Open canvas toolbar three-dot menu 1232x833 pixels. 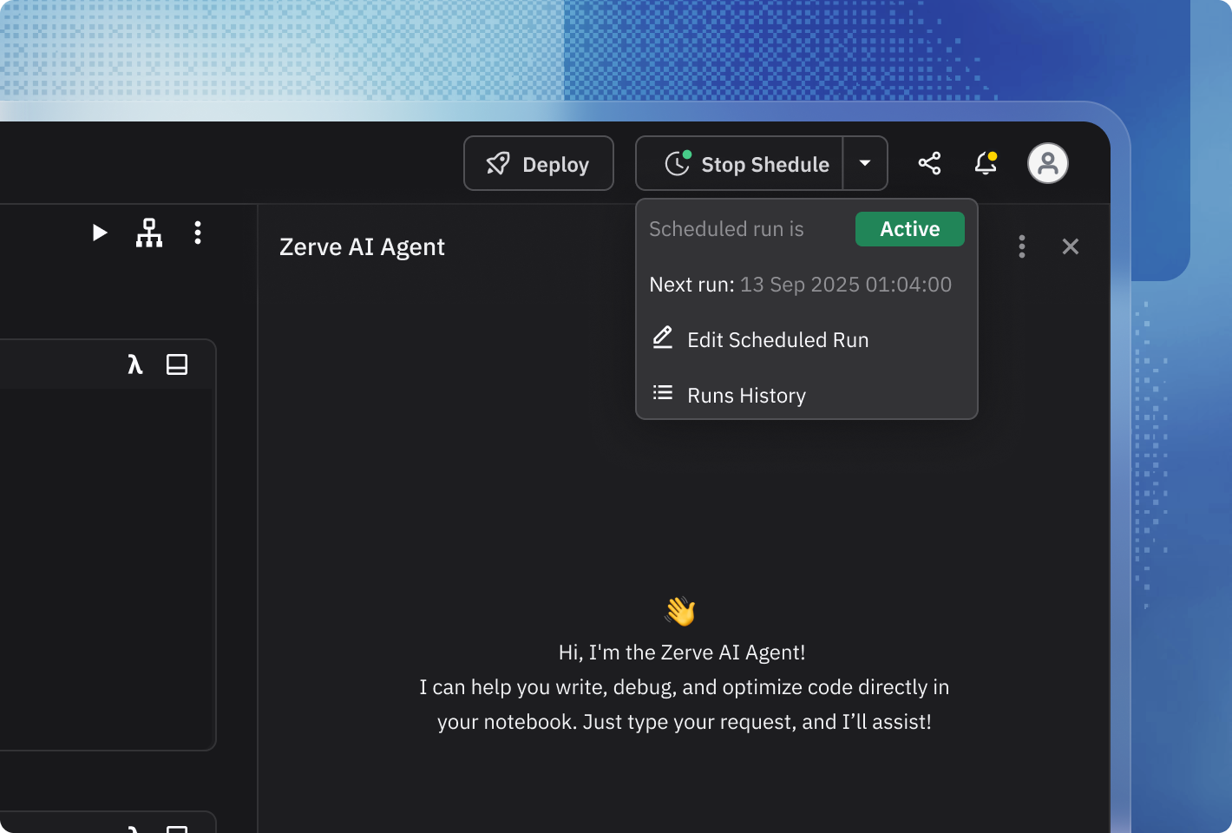click(x=198, y=233)
